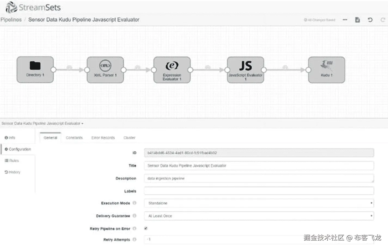
Task: Click the Retry Attempts field
Action: coord(259,240)
